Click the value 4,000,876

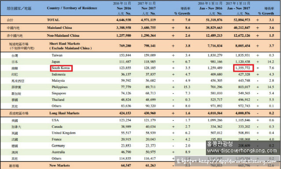coord(243,113)
